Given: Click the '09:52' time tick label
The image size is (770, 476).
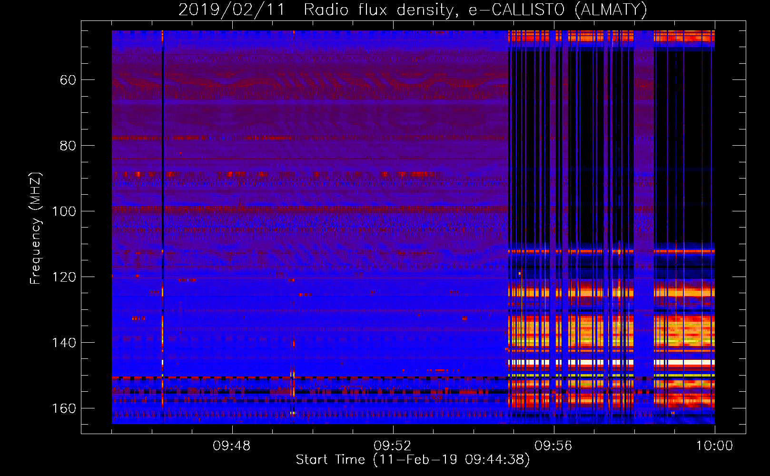Looking at the screenshot, I should tap(393, 446).
